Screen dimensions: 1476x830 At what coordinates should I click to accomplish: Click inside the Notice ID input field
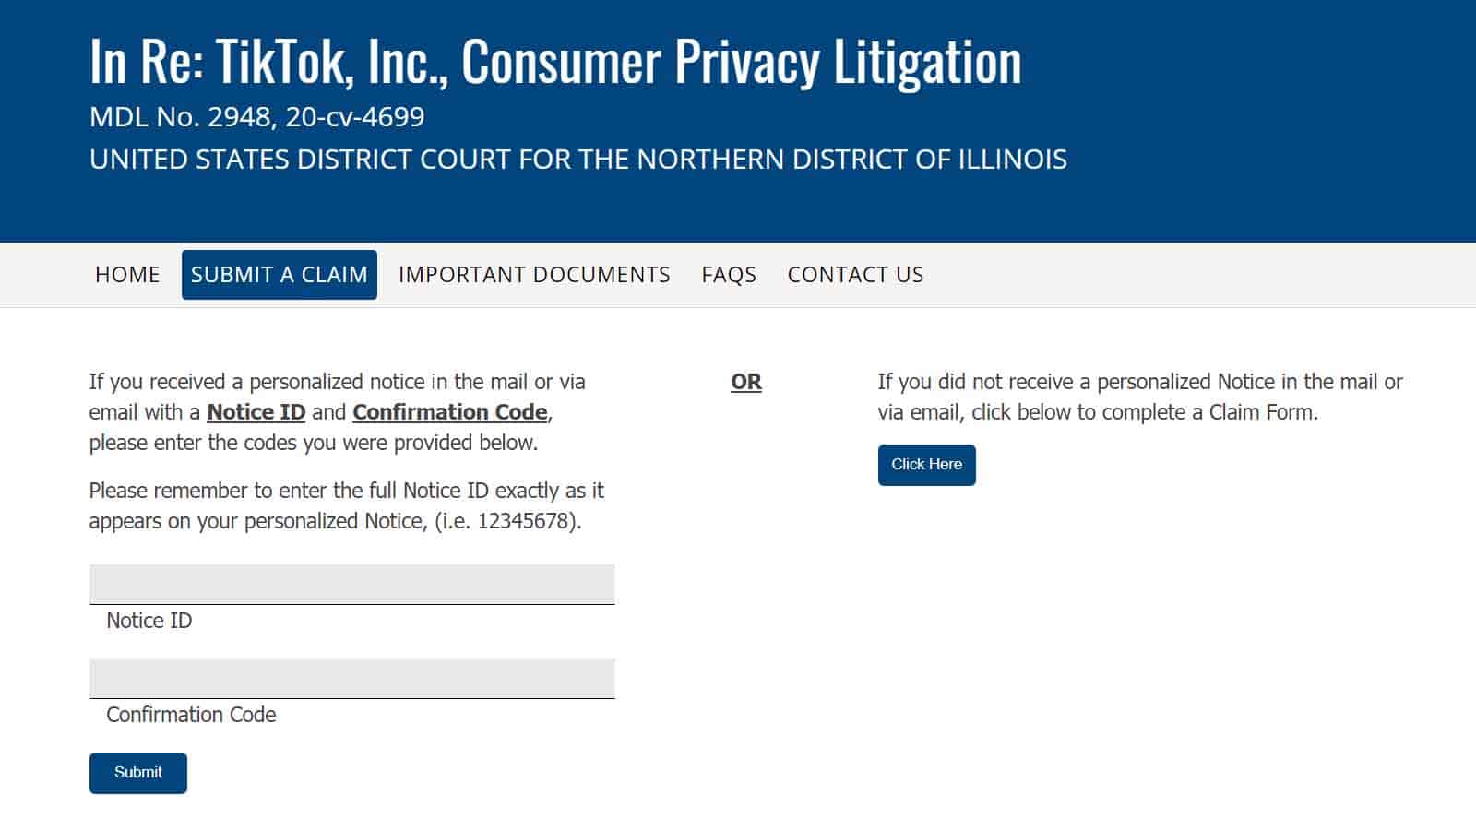(351, 584)
